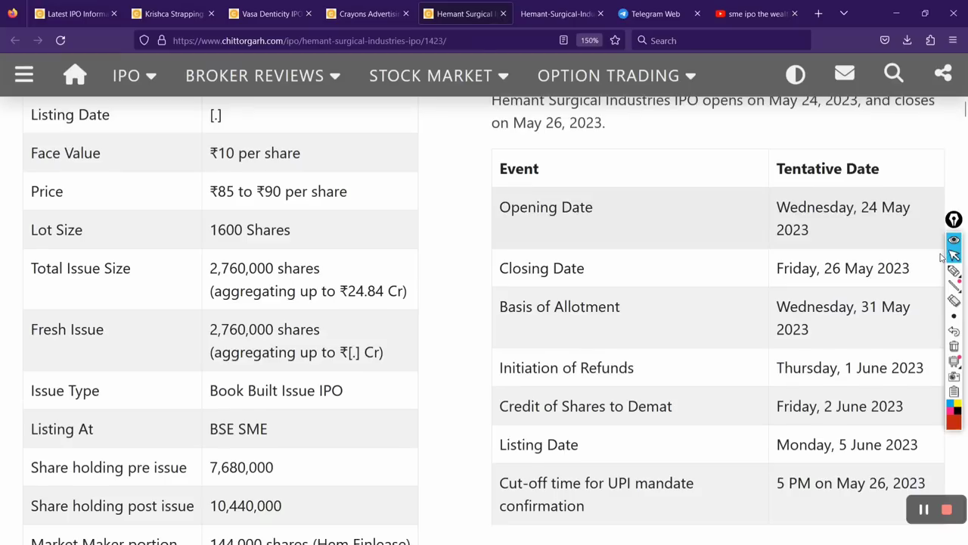This screenshot has height=545, width=968.
Task: Click the 'Book Built Issue IPO' value
Action: click(276, 391)
